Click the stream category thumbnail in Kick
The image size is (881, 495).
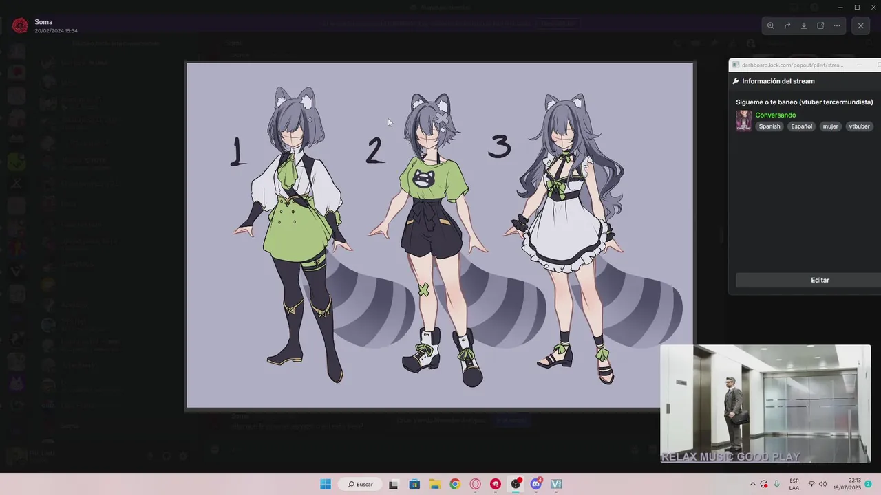tap(743, 121)
